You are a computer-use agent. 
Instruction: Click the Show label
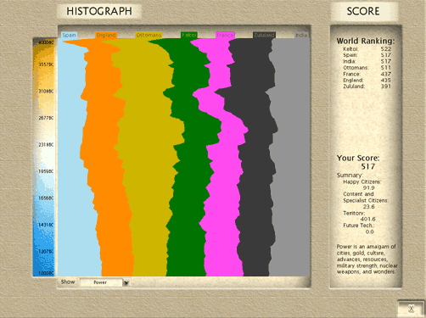coord(68,282)
